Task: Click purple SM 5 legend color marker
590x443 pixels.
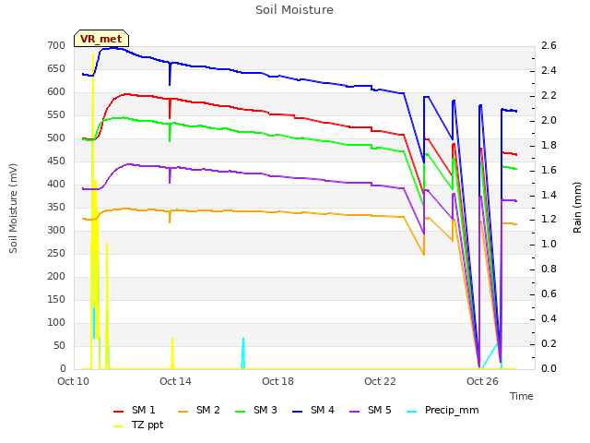Action: 354,412
